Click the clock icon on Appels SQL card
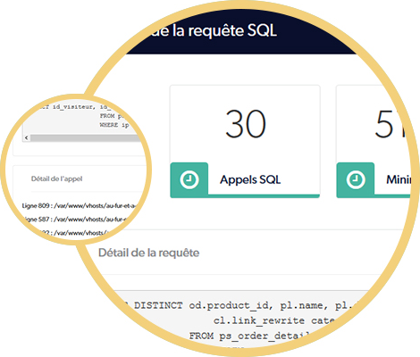Viewport: 420px width, 357px height. pyautogui.click(x=189, y=179)
